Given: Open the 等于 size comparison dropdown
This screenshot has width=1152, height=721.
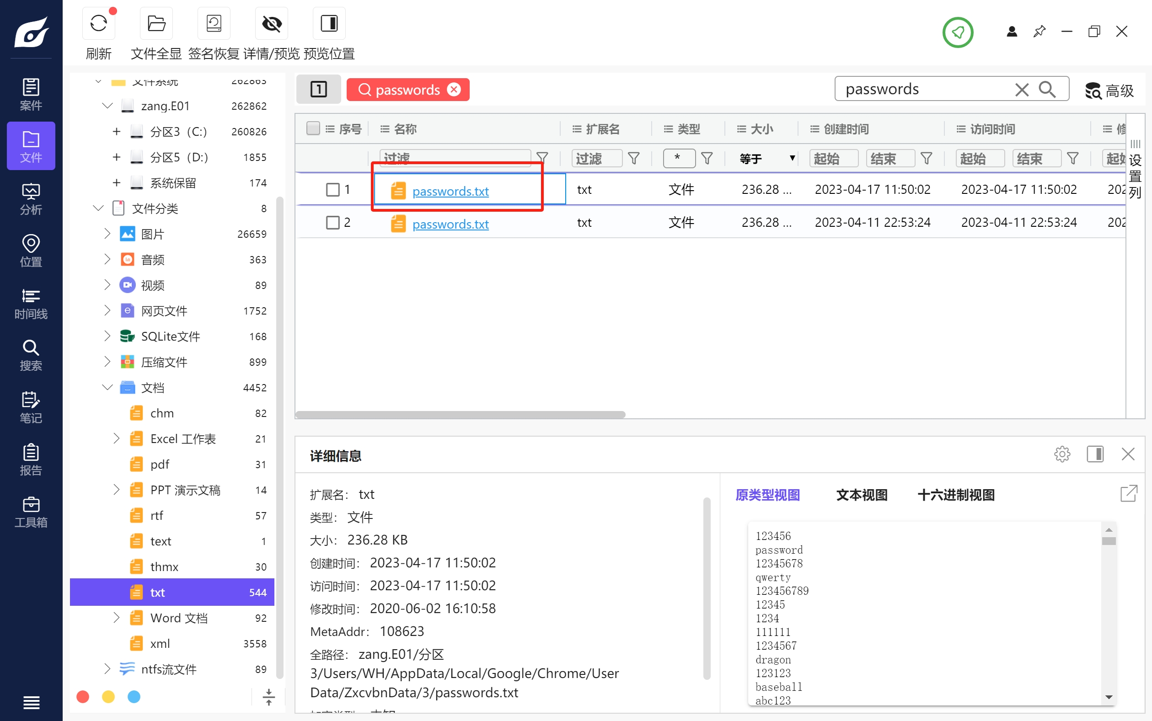Looking at the screenshot, I should pyautogui.click(x=767, y=158).
